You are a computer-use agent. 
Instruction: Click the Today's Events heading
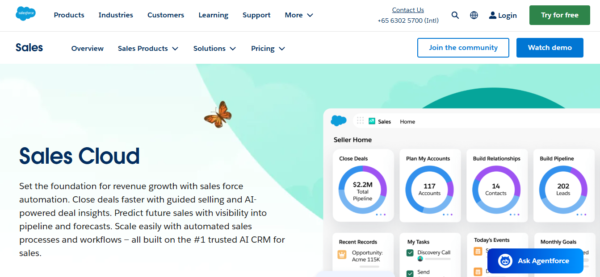(492, 240)
